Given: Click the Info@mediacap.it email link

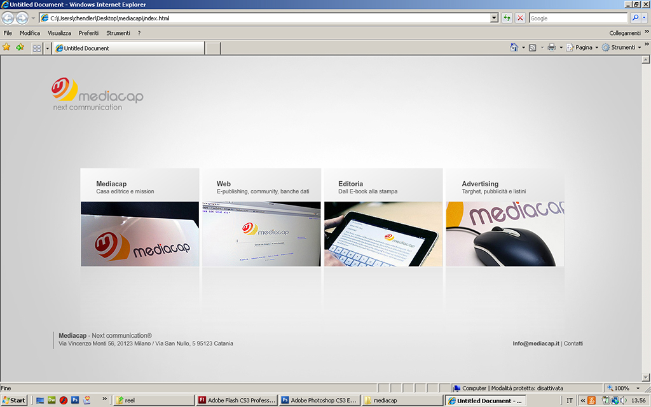Looking at the screenshot, I should 536,343.
